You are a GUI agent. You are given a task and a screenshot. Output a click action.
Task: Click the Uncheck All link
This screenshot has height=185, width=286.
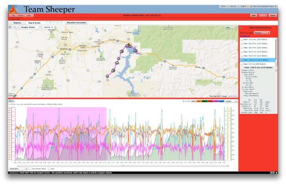click(245, 36)
